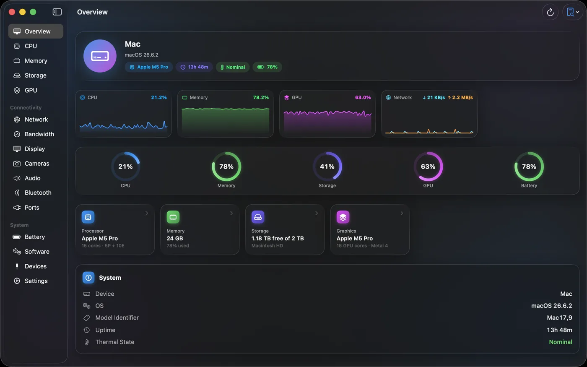Click the 78% battery badge in header
Image resolution: width=587 pixels, height=367 pixels.
(267, 67)
